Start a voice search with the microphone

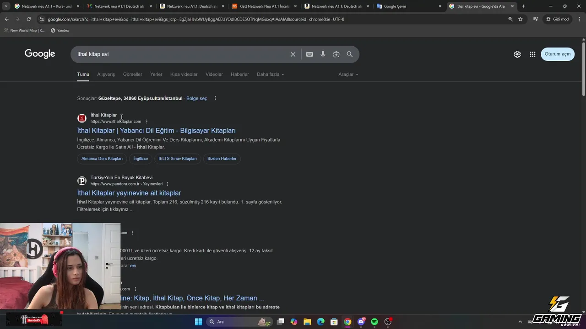tap(323, 54)
